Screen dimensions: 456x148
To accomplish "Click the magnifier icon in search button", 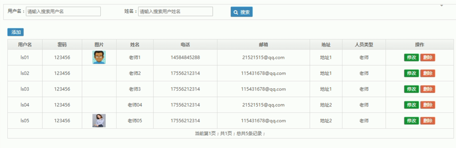I will pos(236,12).
